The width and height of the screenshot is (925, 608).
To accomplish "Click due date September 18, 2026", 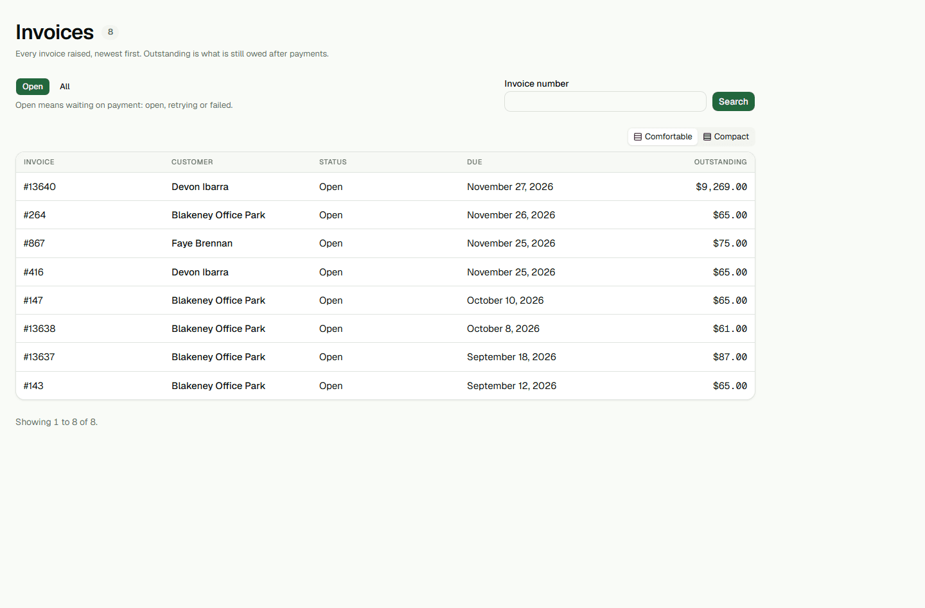I will point(511,357).
